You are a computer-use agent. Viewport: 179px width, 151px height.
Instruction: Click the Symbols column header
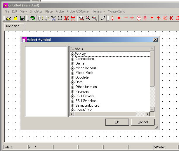click(110, 49)
